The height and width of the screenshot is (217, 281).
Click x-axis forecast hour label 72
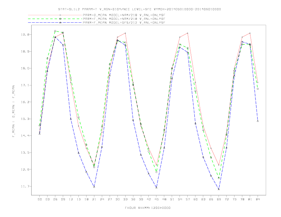click(x=227, y=199)
